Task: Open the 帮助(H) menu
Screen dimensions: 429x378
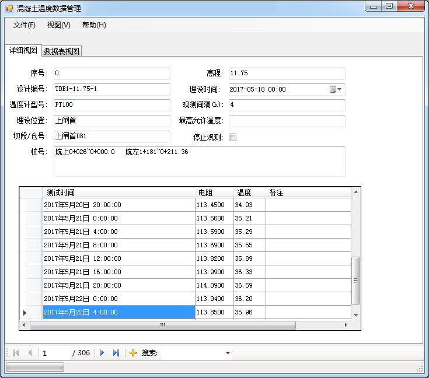Action: (94, 25)
